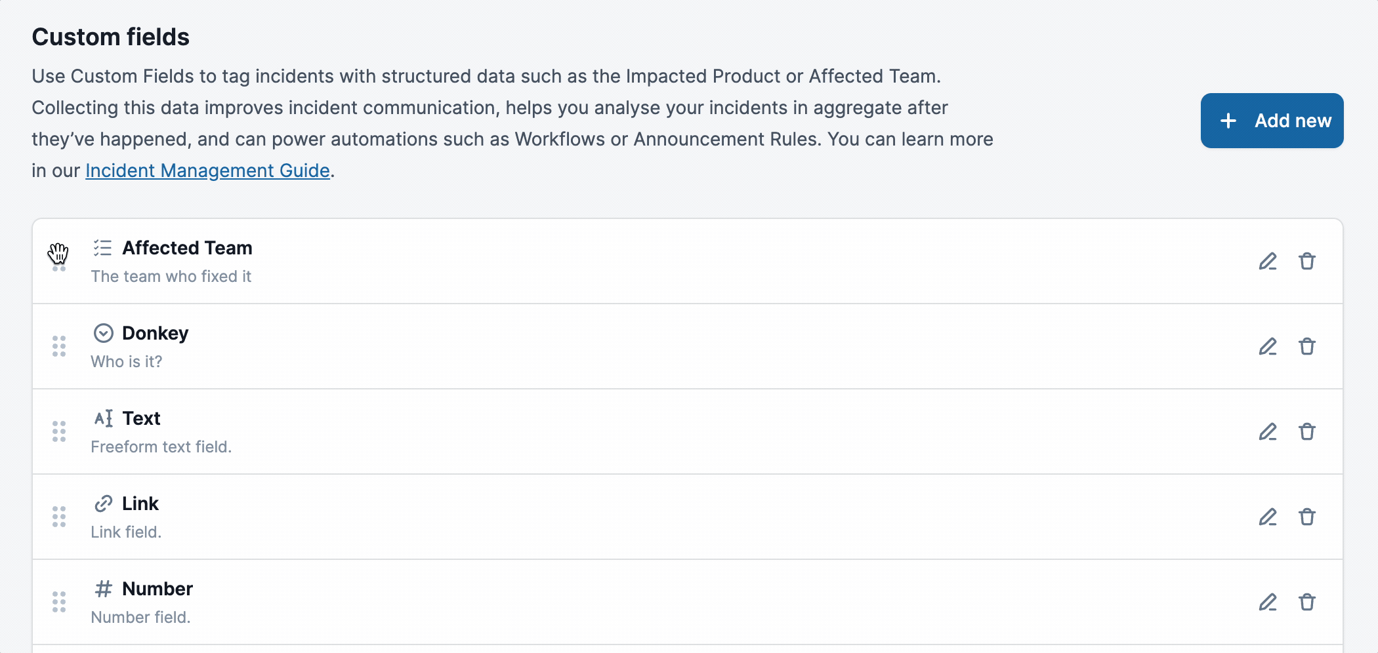Select the Number row drag handle

tap(59, 602)
